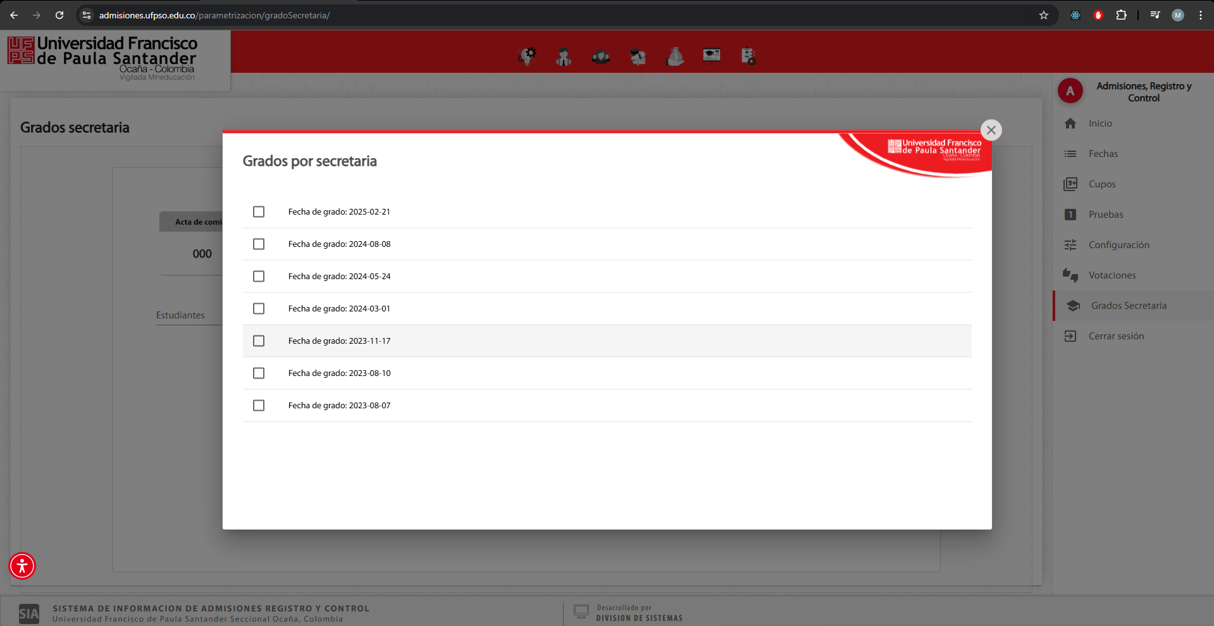This screenshot has width=1214, height=626.
Task: Check the box for grade date 2025-02-21
Action: (x=259, y=212)
